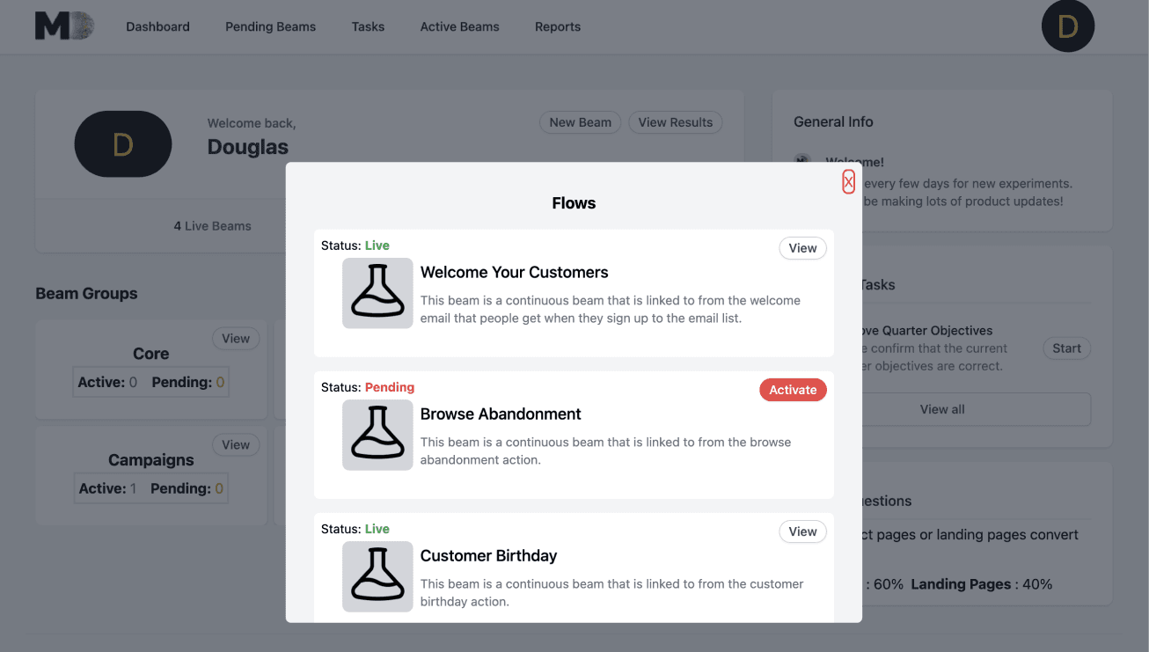Open the Dashboard nav item
This screenshot has height=652, width=1149.
[157, 26]
